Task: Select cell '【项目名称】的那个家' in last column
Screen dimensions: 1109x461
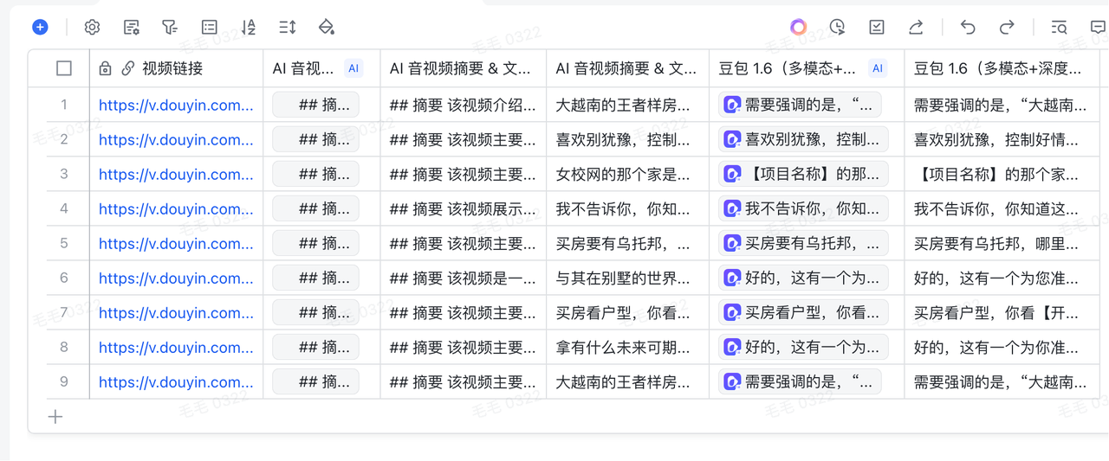Action: tap(1002, 174)
